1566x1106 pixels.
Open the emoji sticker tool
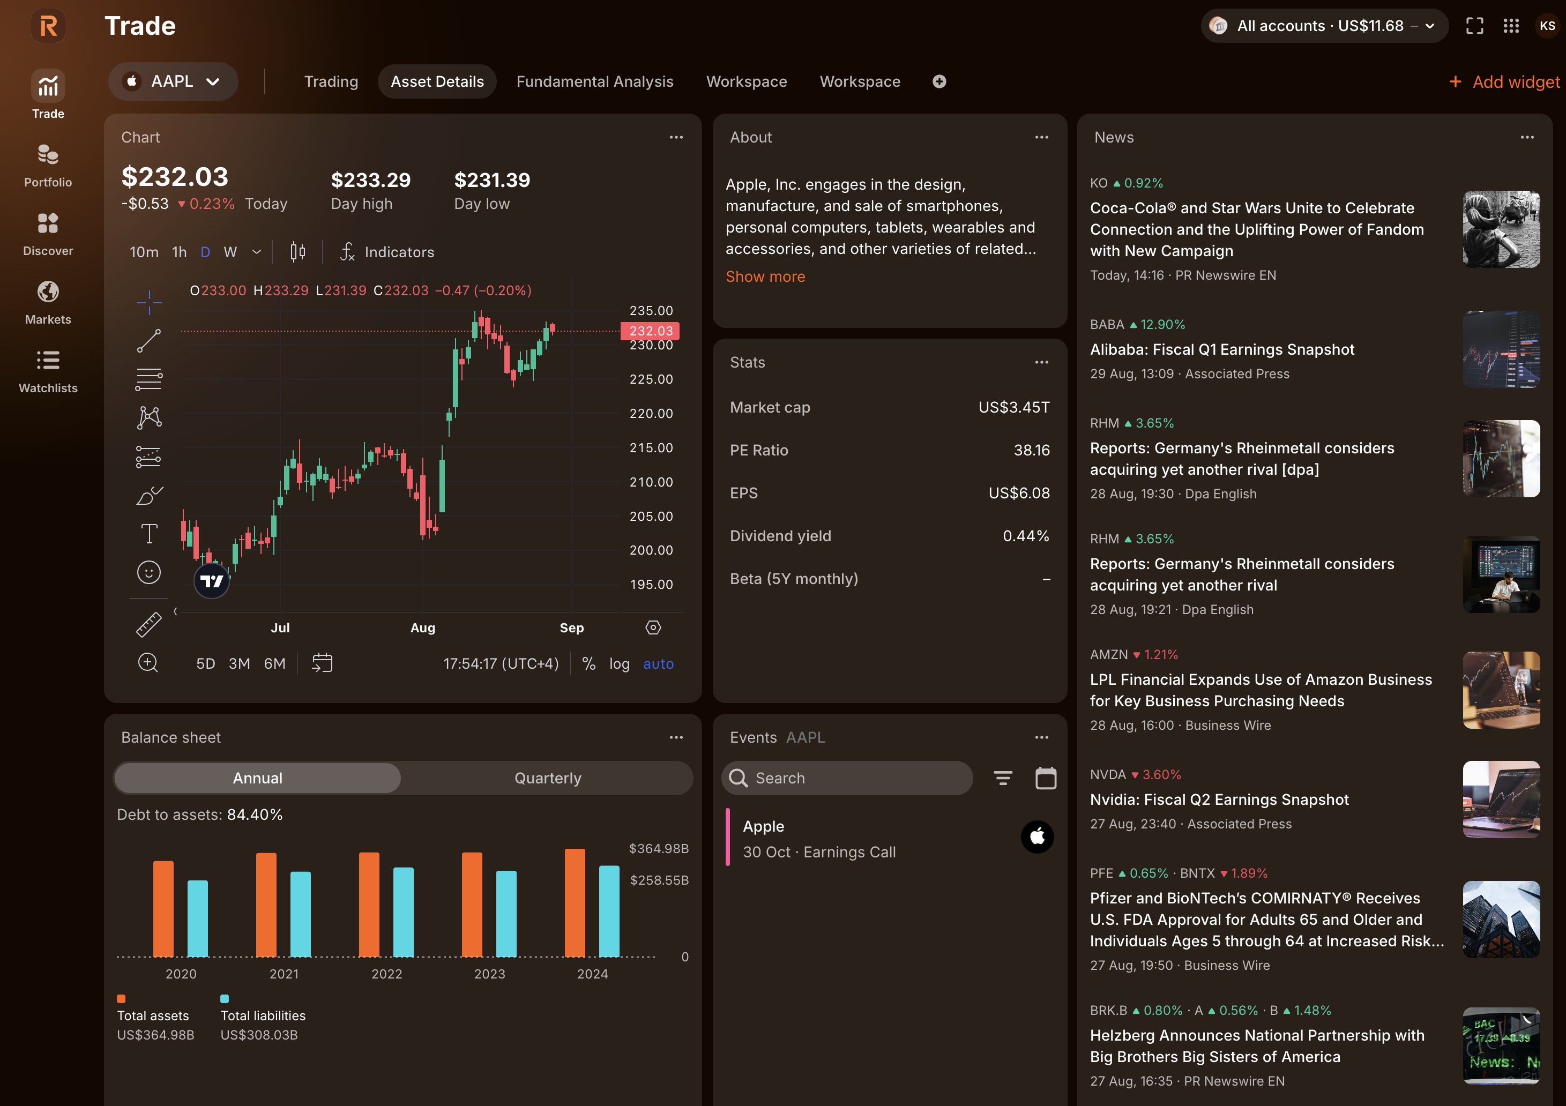148,573
